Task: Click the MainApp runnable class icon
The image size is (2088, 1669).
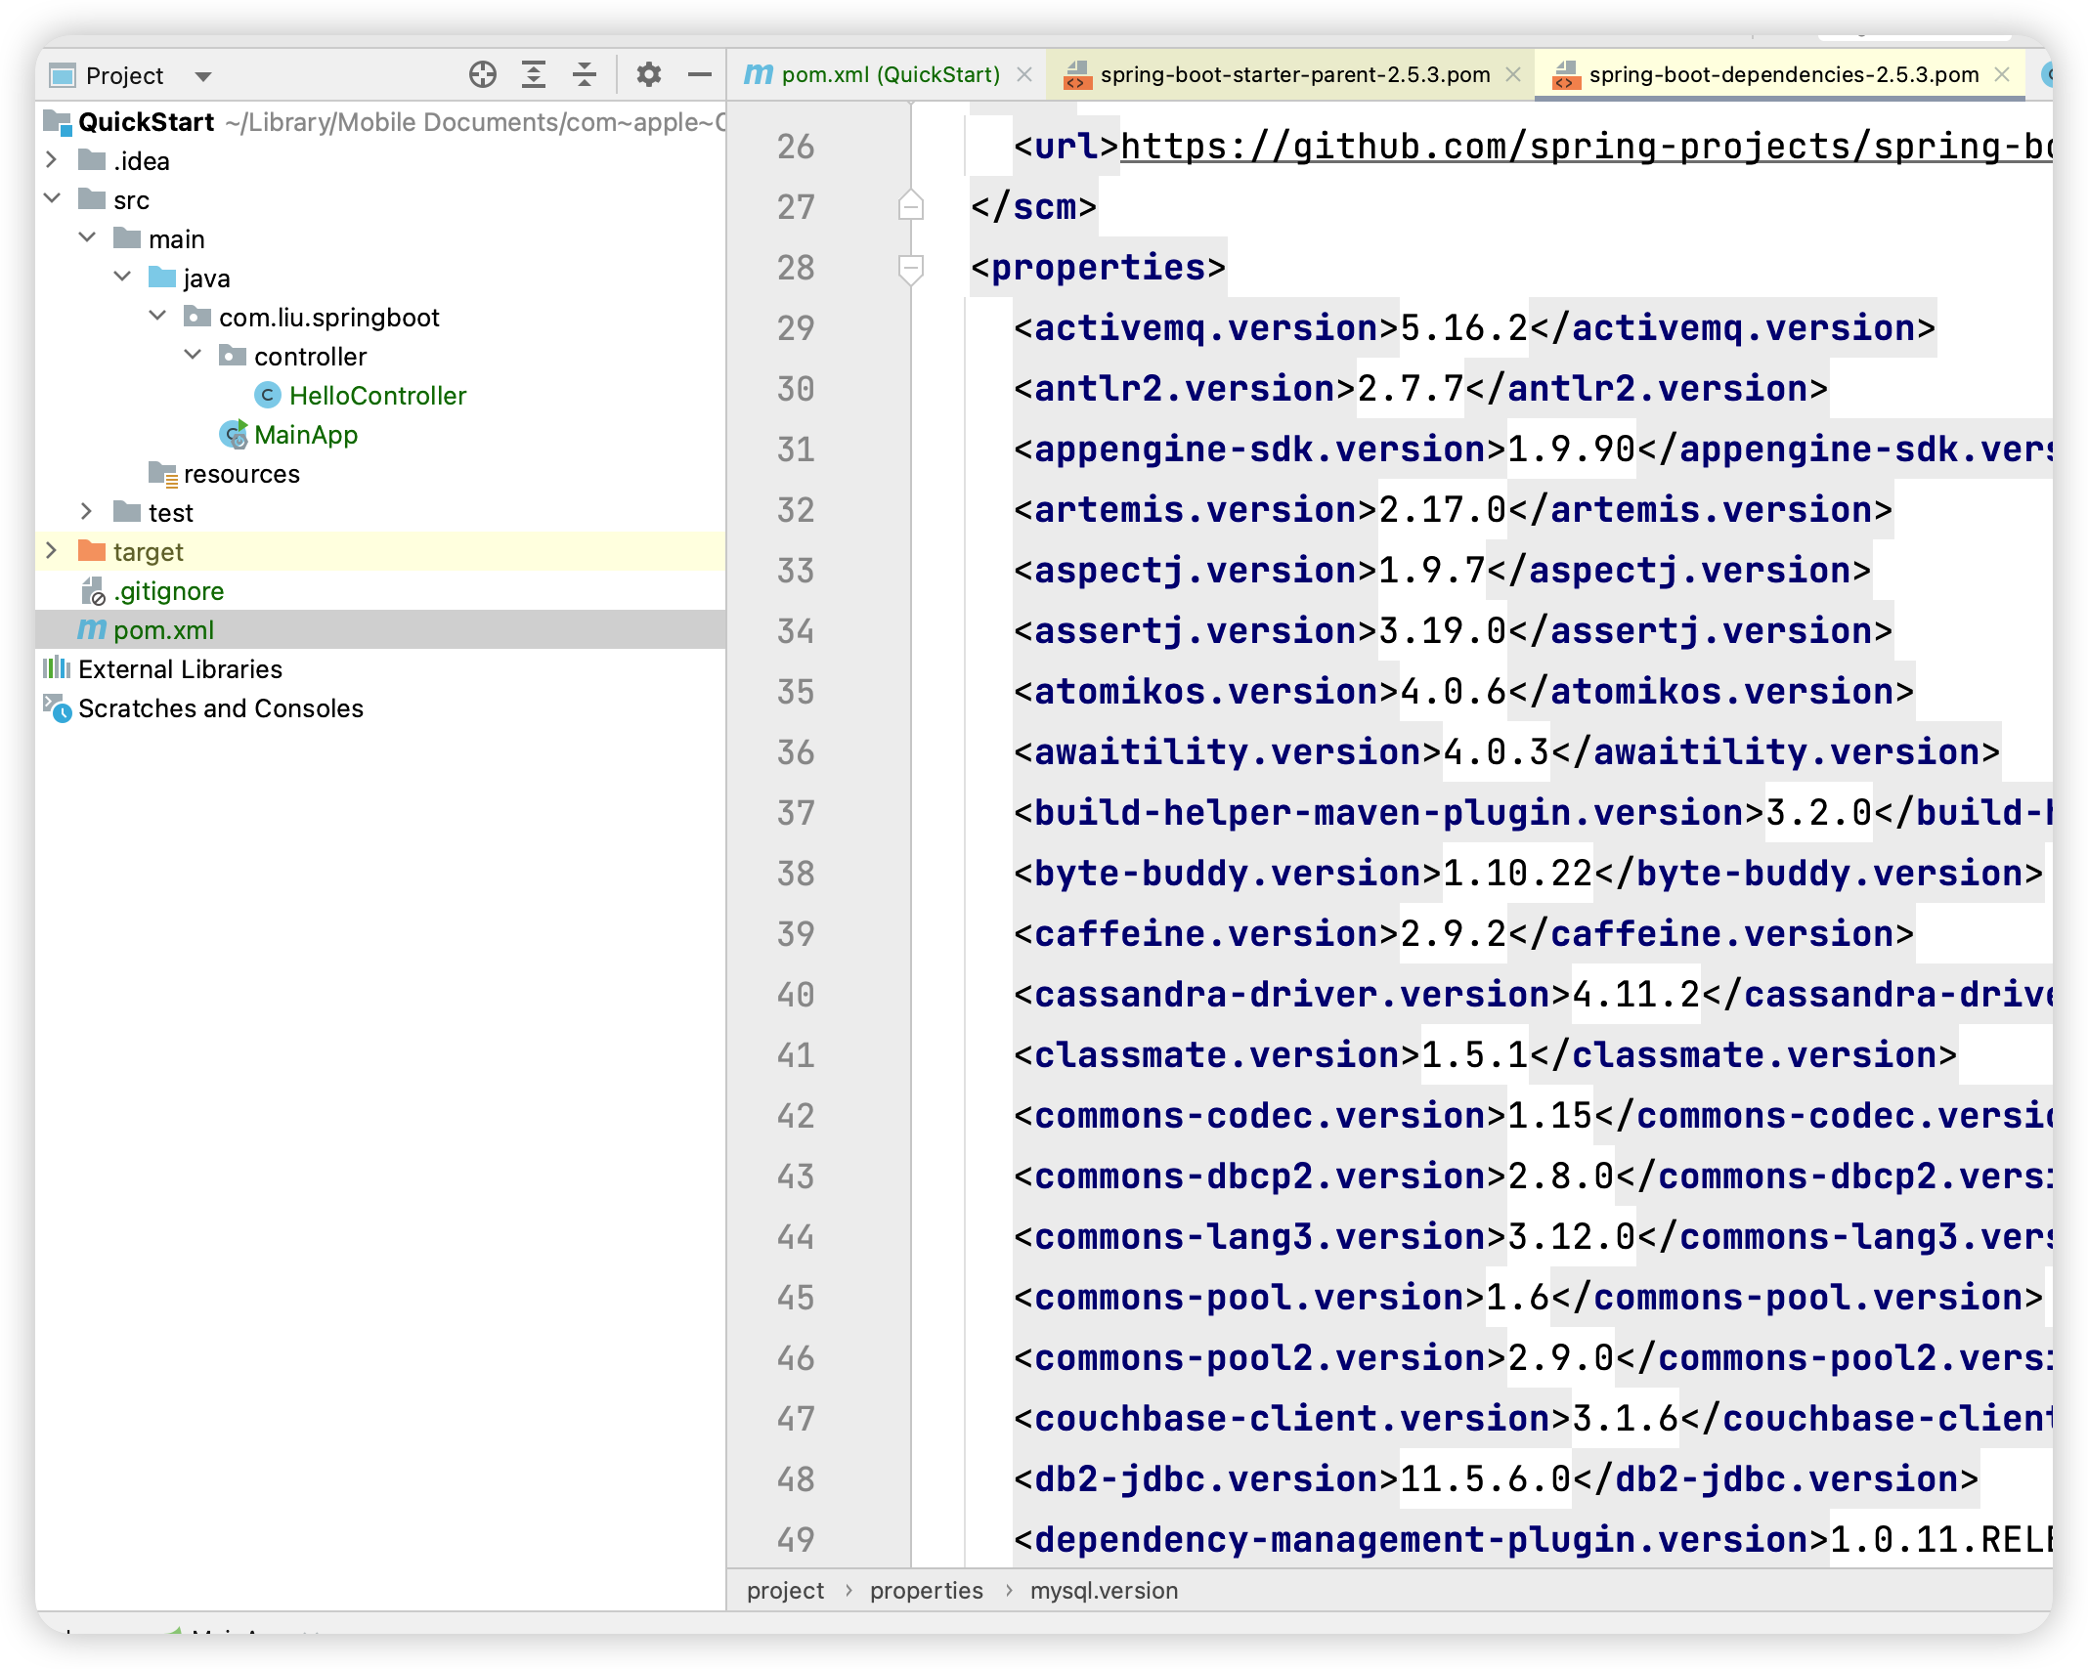Action: (234, 434)
